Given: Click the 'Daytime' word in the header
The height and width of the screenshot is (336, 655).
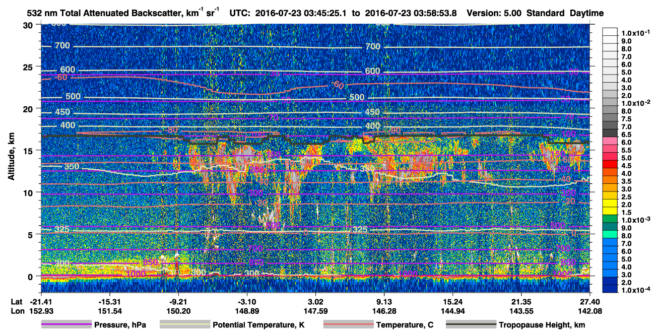Looking at the screenshot, I should click(586, 14).
